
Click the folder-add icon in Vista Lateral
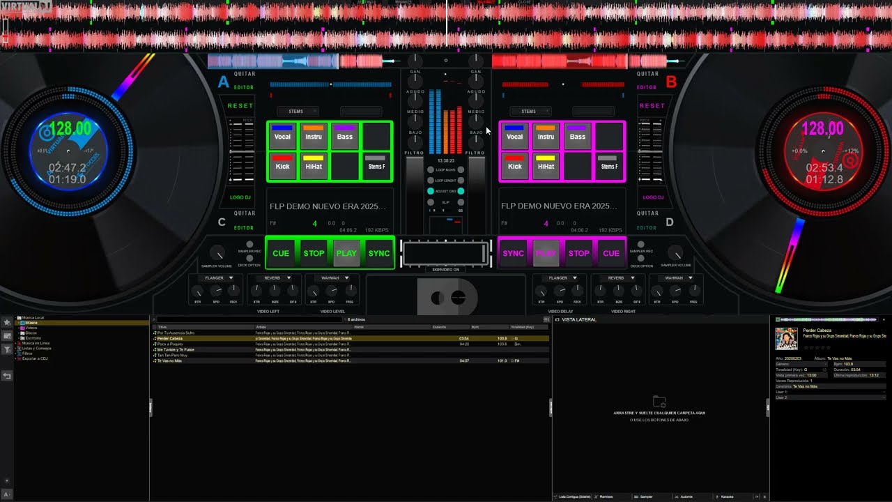(659, 402)
